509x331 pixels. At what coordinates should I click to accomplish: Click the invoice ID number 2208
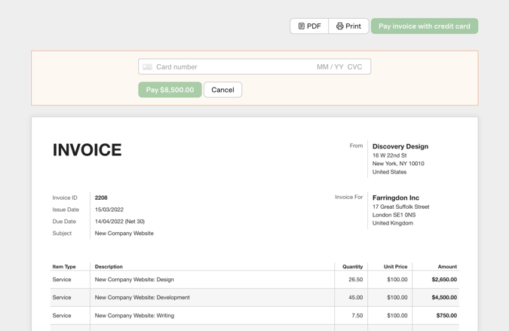pos(101,198)
